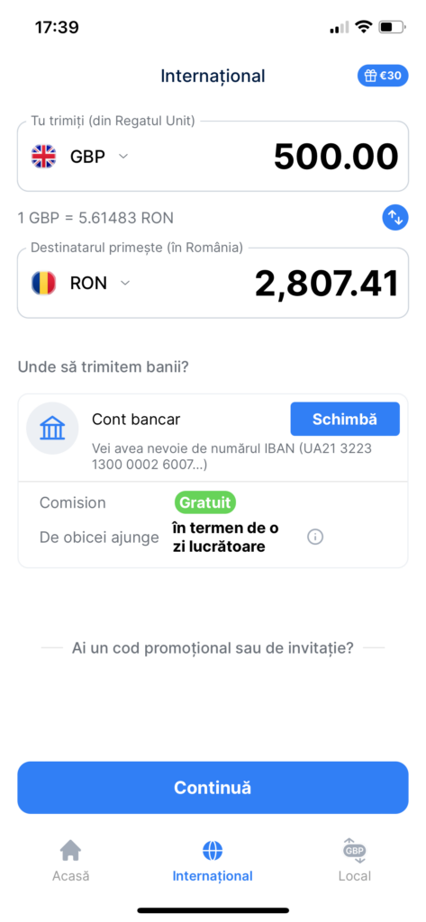
Task: Switch to the Local tab
Action: 355,860
